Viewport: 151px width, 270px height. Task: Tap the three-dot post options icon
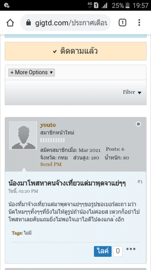pyautogui.click(x=131, y=249)
